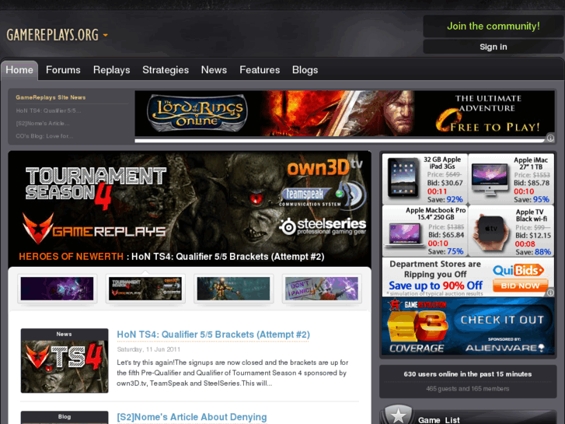Click the GameReplays Site News heading
This screenshot has width=565, height=424.
[51, 97]
